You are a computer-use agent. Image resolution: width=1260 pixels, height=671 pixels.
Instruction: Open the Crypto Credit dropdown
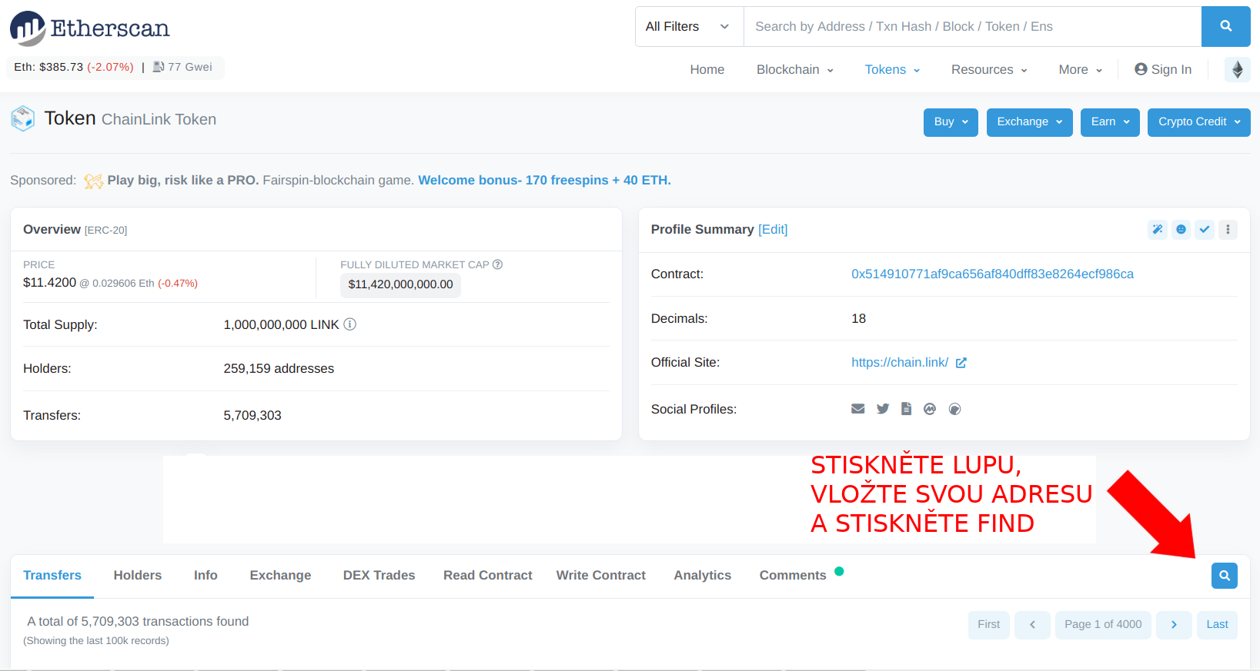coord(1199,122)
